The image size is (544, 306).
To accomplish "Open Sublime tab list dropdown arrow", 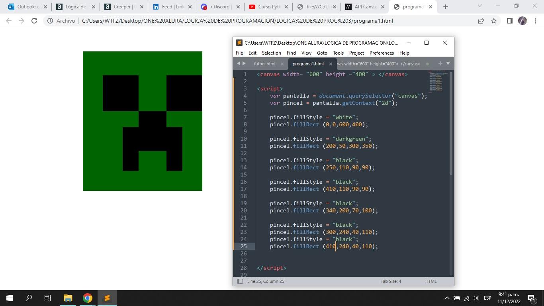I will [x=448, y=63].
